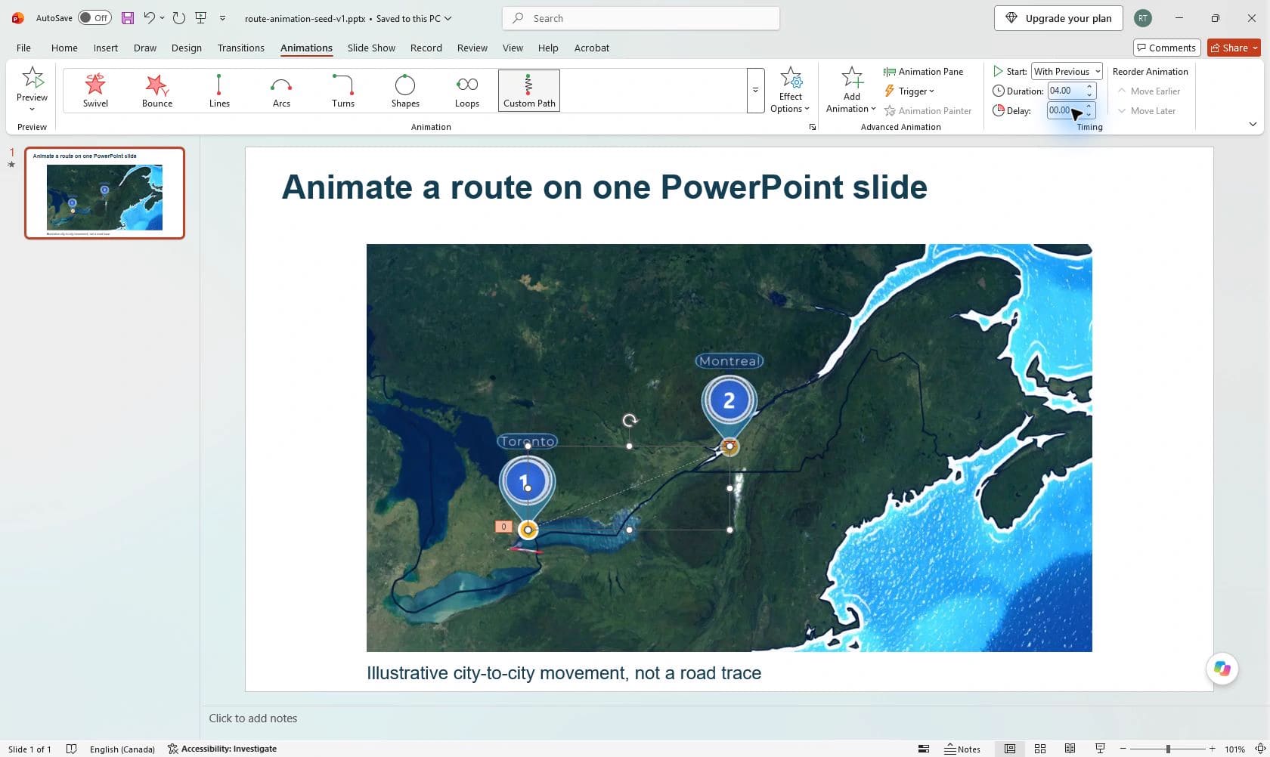Choose the Arcs motion path

(281, 91)
